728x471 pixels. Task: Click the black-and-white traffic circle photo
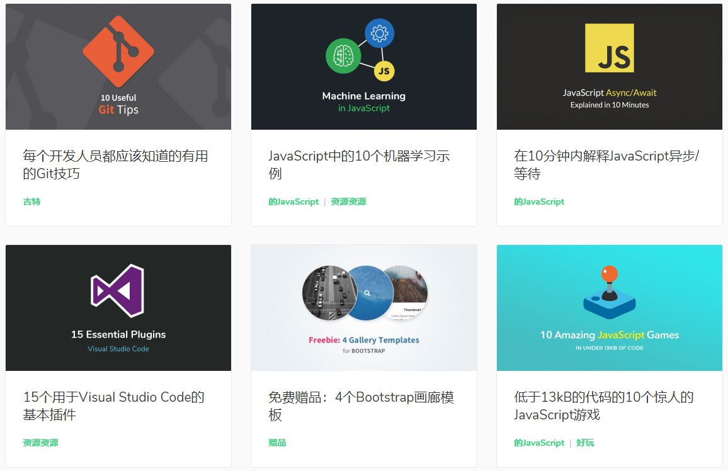pos(329,293)
